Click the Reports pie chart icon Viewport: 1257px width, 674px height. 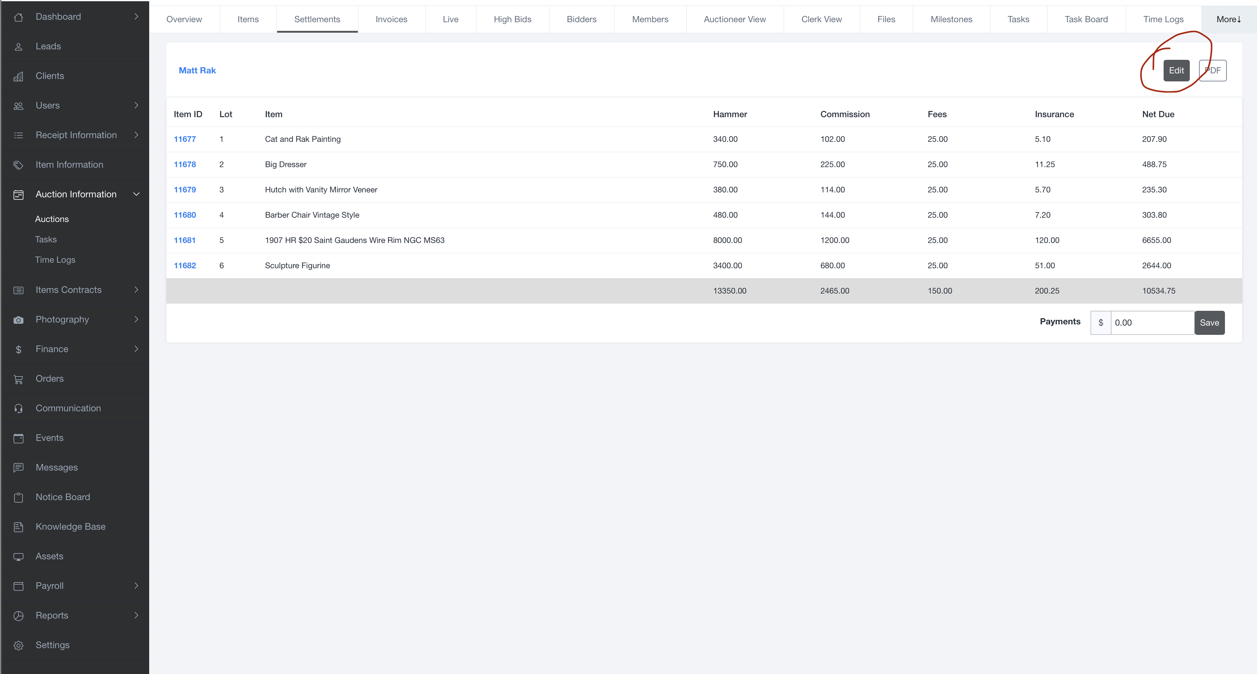click(18, 616)
